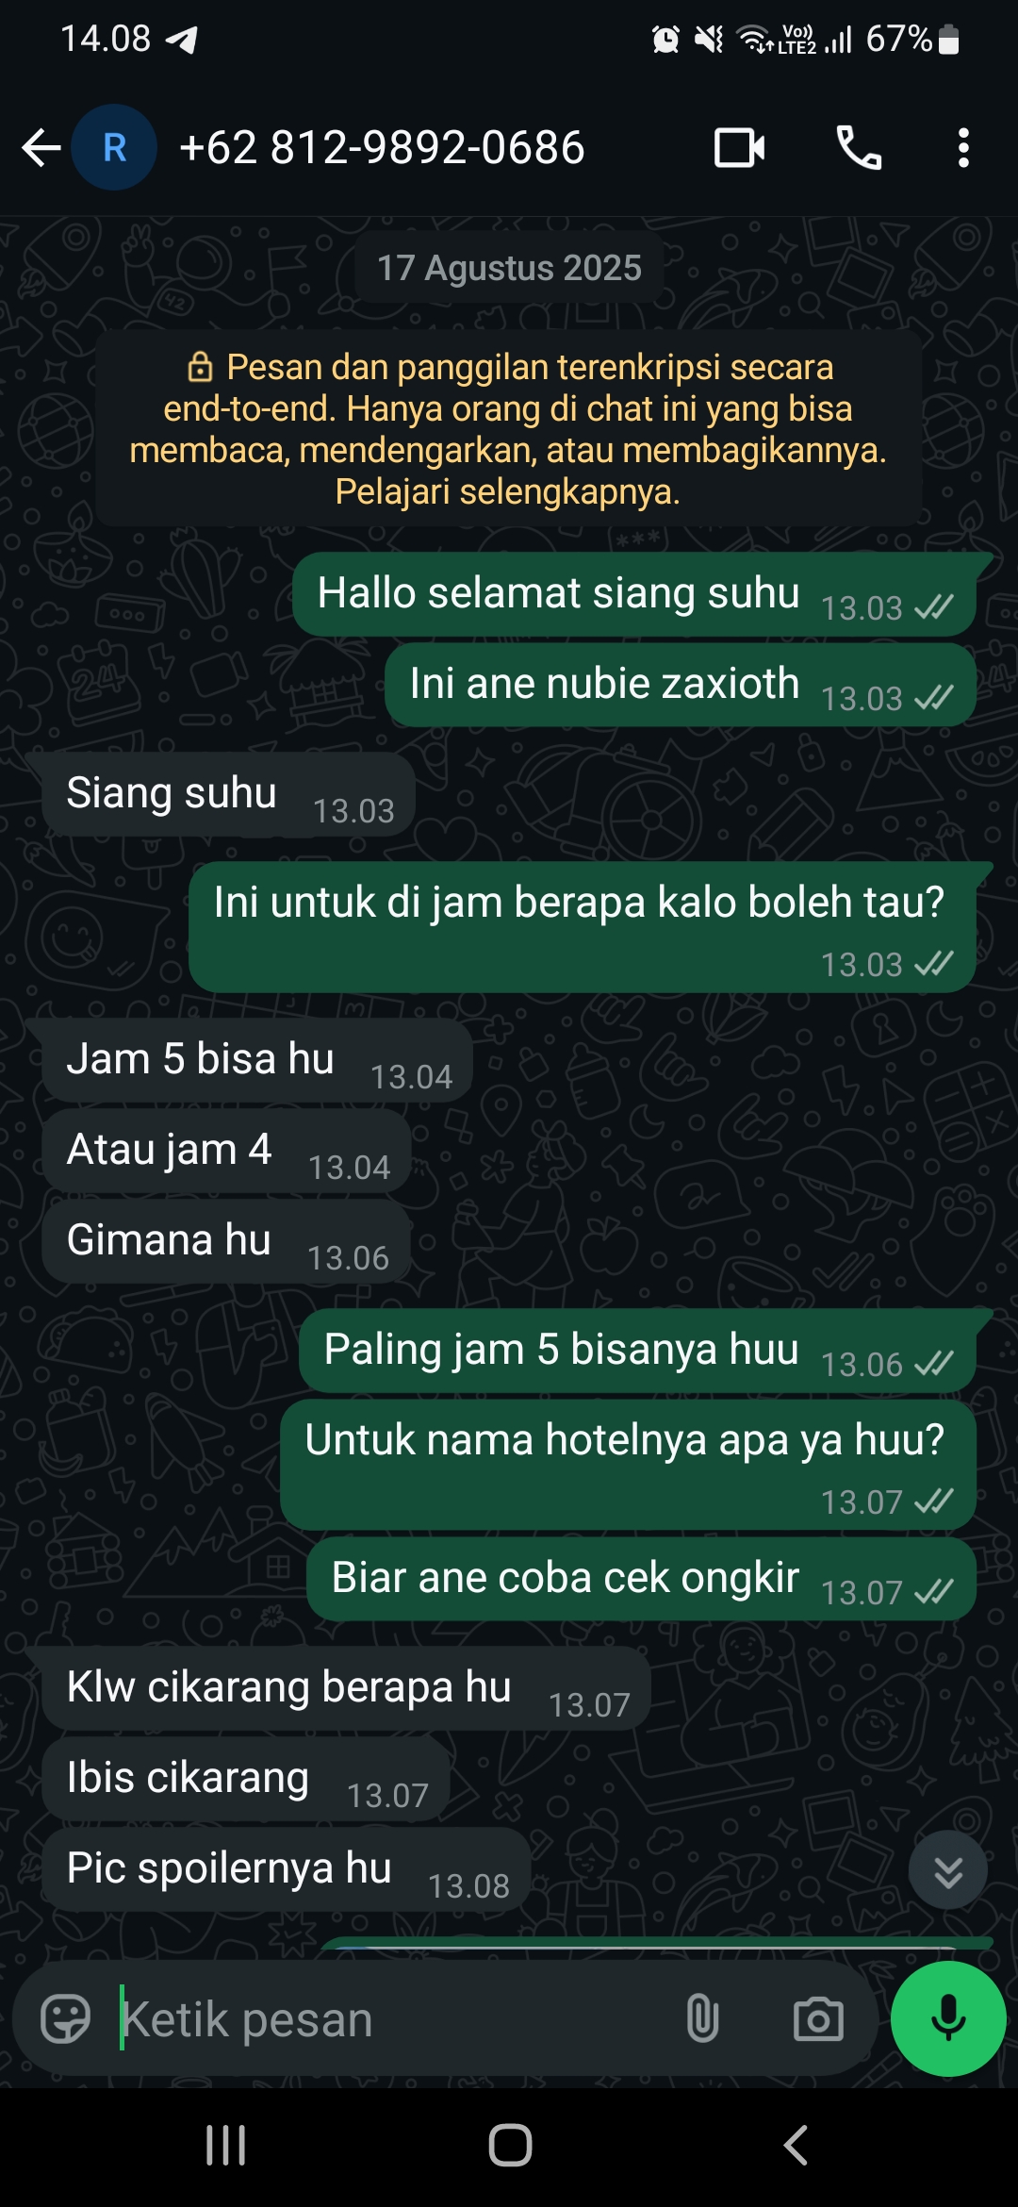
Task: Go back using the arrow icon
Action: (x=41, y=148)
